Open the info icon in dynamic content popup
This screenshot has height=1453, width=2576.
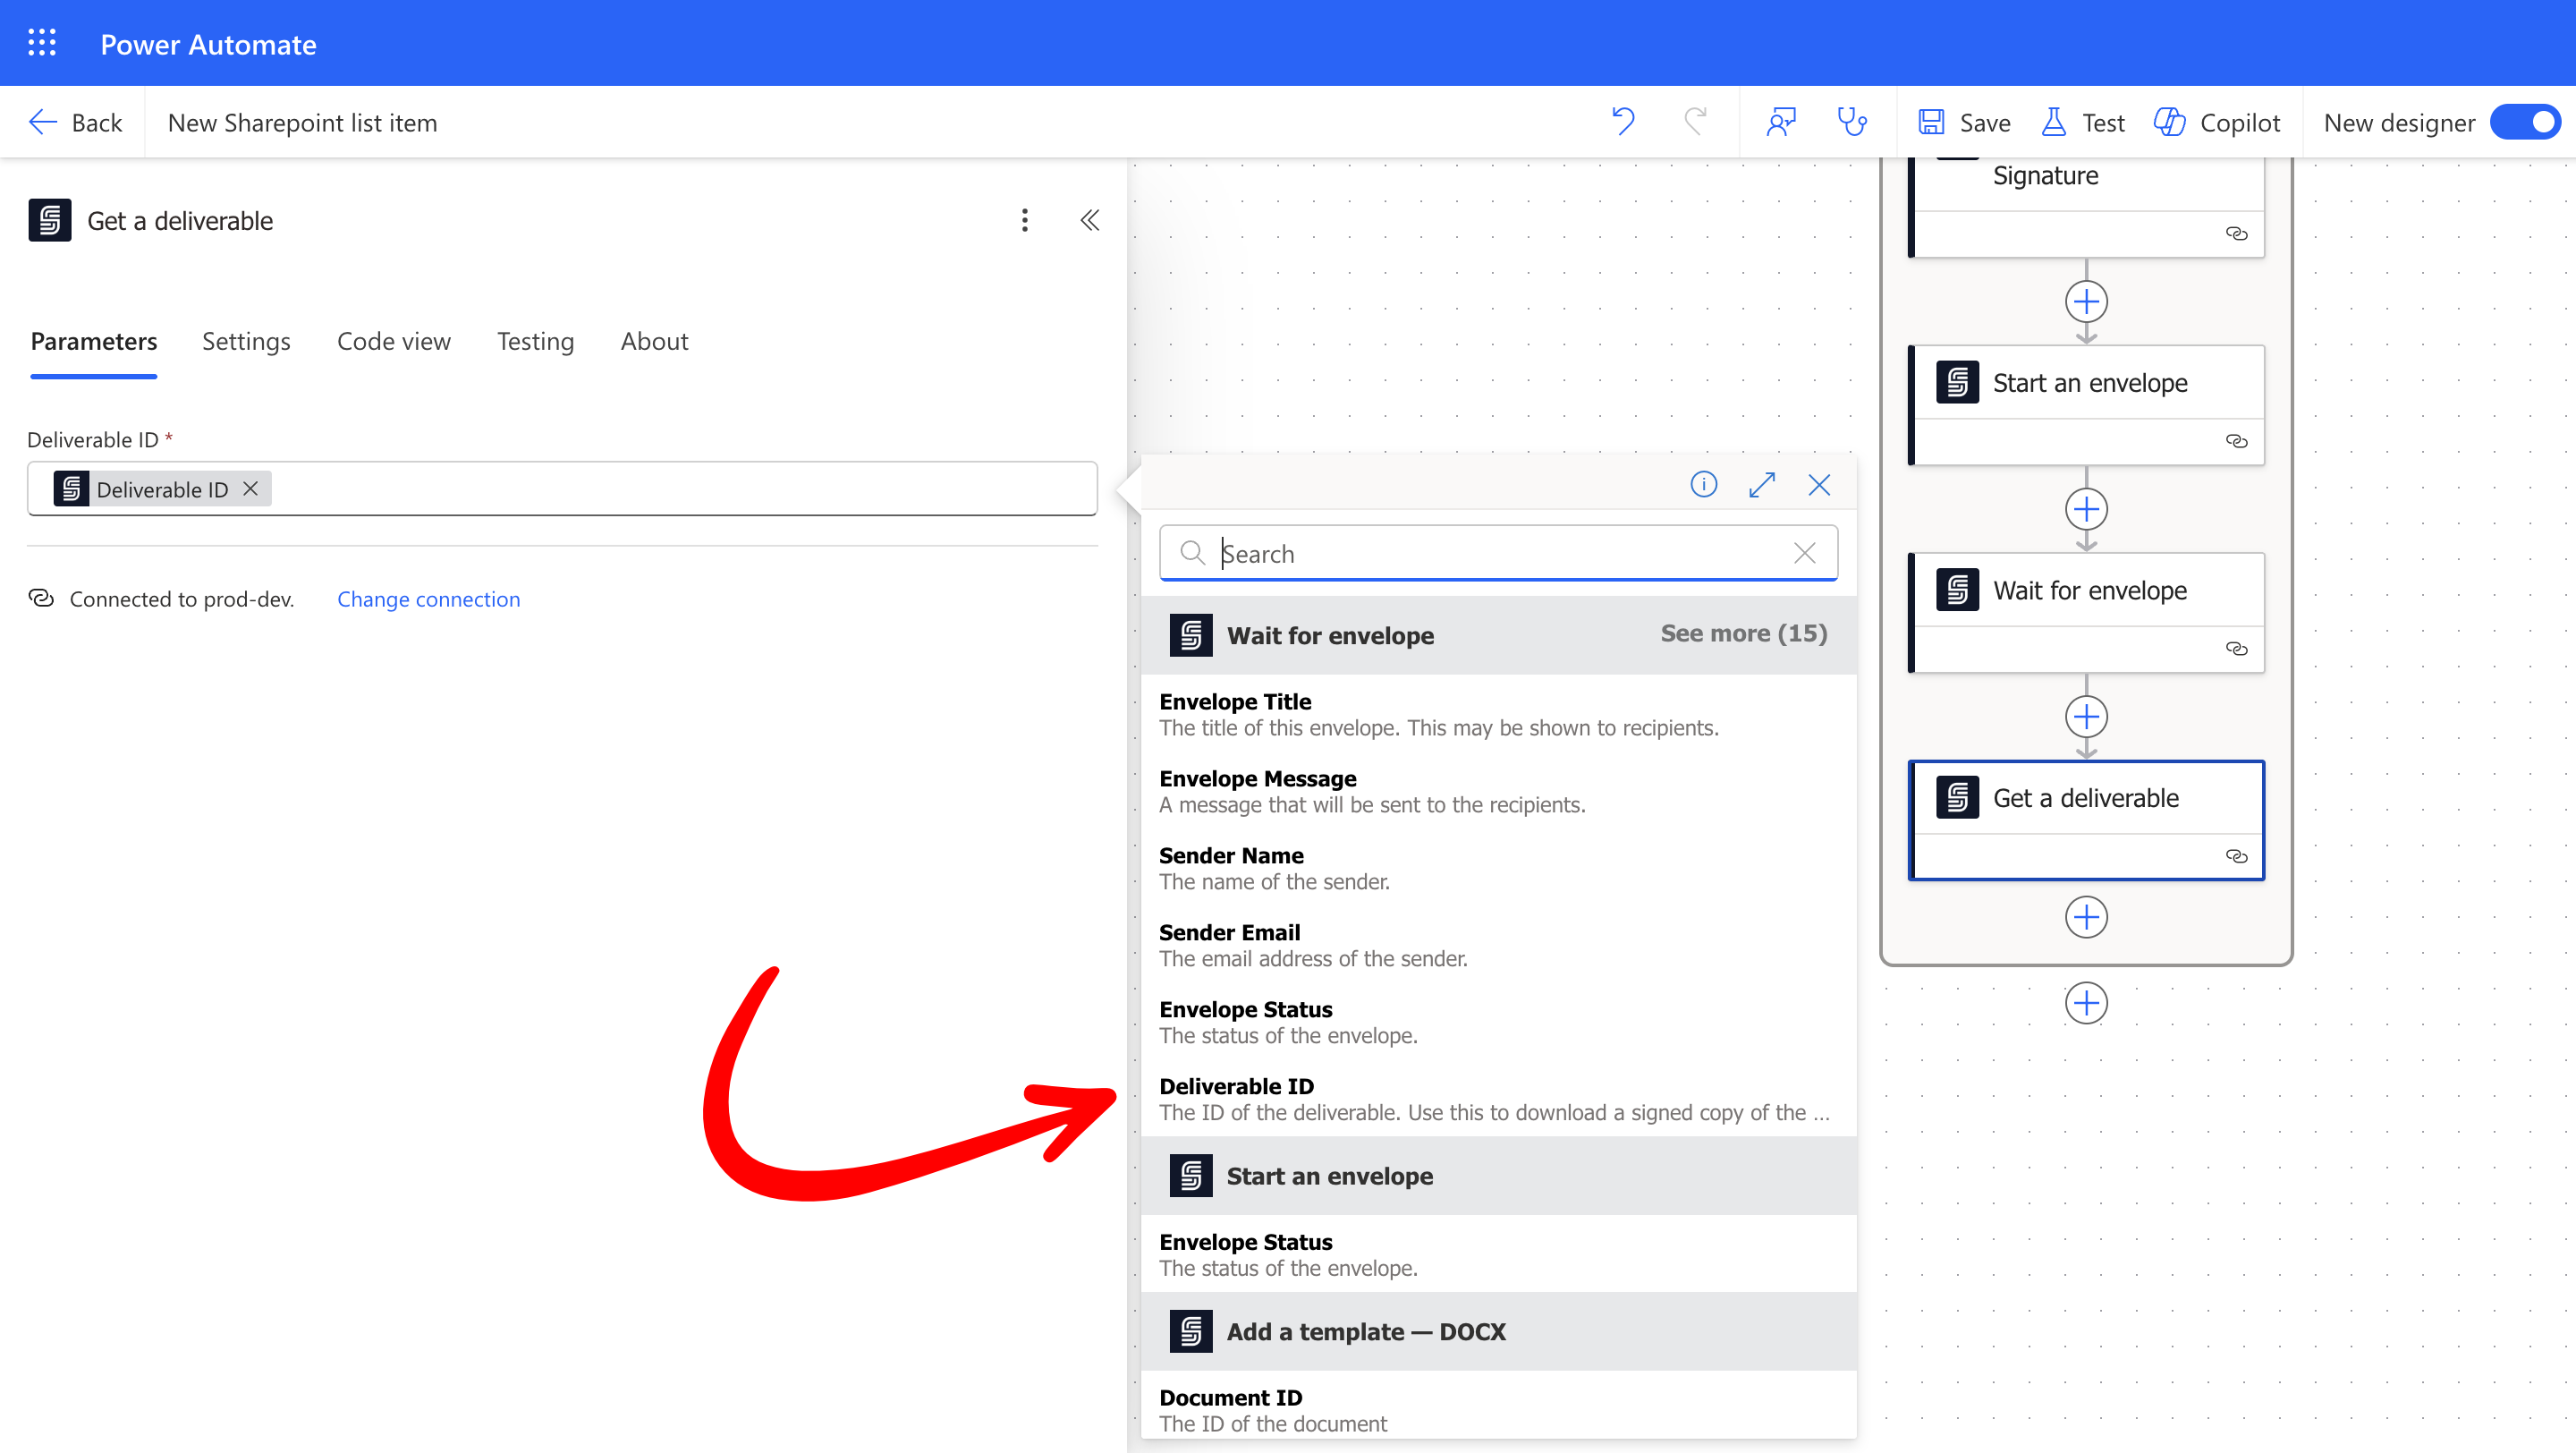pyautogui.click(x=1703, y=485)
